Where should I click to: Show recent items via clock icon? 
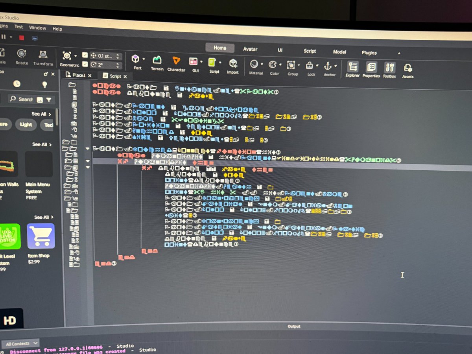click(17, 83)
